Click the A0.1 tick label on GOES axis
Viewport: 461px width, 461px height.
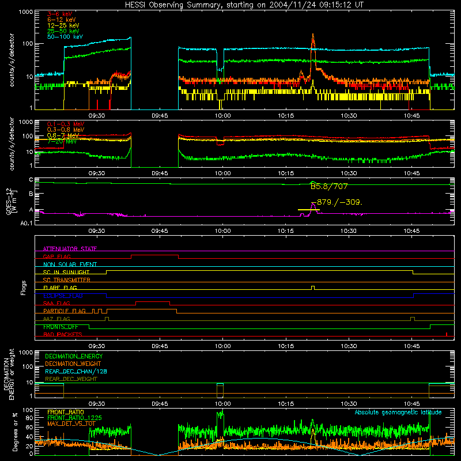(26, 224)
